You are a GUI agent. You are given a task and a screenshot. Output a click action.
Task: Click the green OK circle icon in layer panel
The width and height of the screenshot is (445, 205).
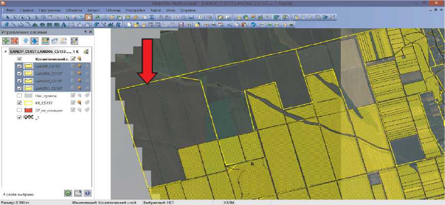[68, 193]
